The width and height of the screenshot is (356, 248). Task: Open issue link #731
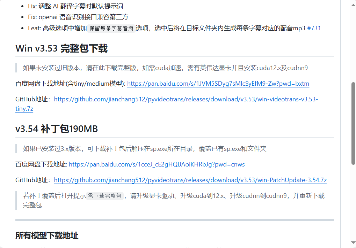(314, 28)
